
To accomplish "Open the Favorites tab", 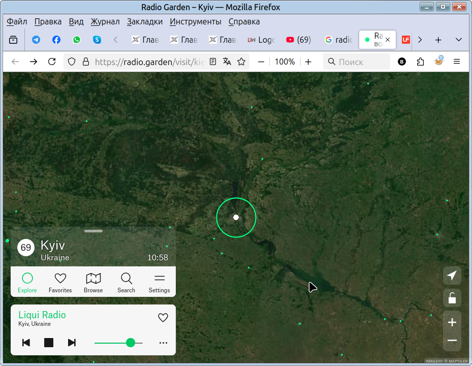I will coord(60,283).
